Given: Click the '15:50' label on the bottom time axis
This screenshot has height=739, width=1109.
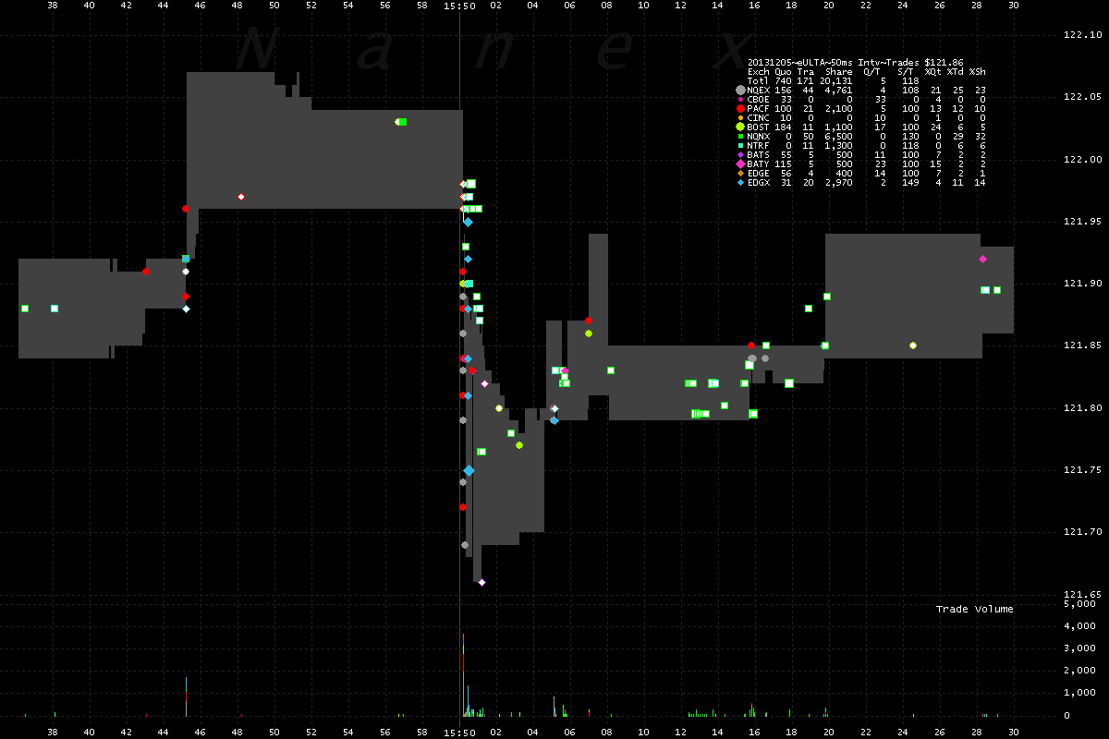Looking at the screenshot, I should pyautogui.click(x=459, y=732).
